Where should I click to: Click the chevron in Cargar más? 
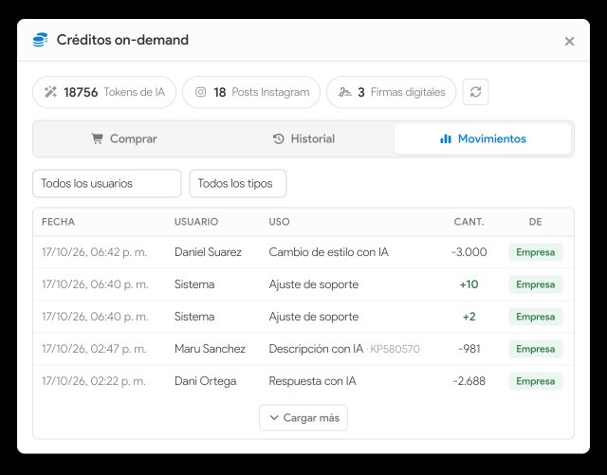274,418
